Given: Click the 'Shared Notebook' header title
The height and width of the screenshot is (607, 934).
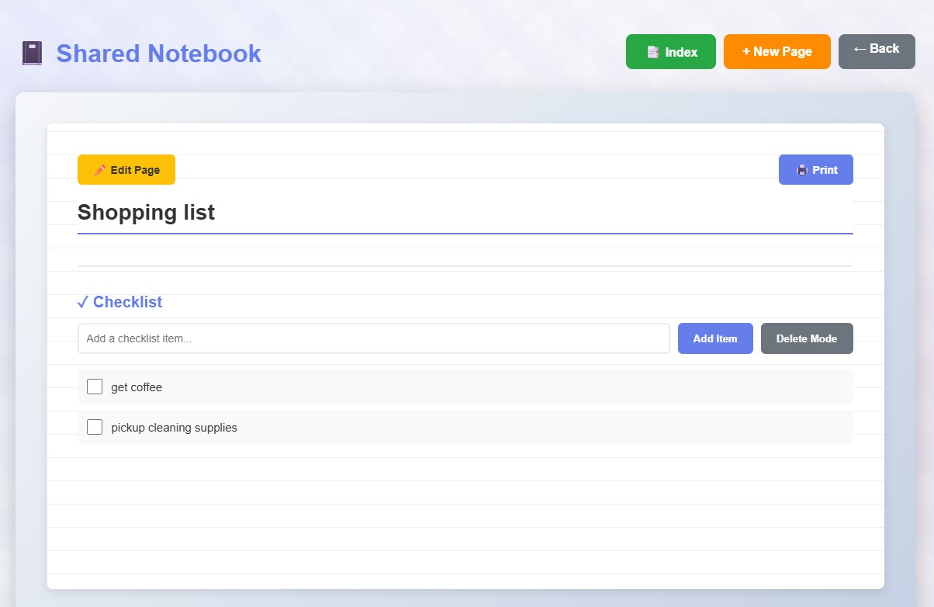Looking at the screenshot, I should coord(158,54).
